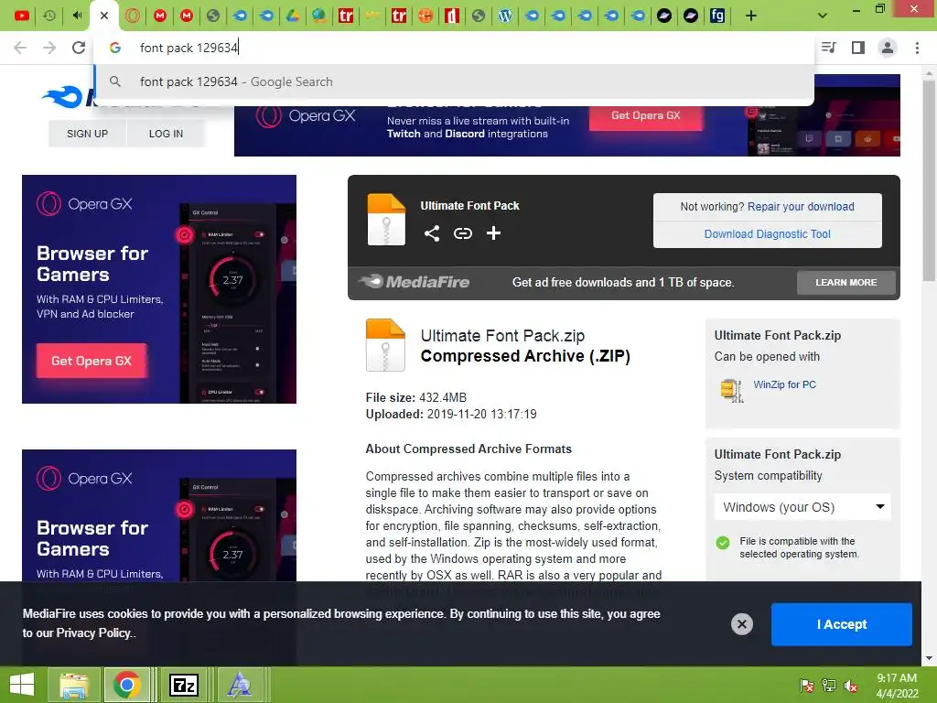Screen dimensions: 937x703
Task: Switch to the WordPress tab
Action: click(x=505, y=16)
